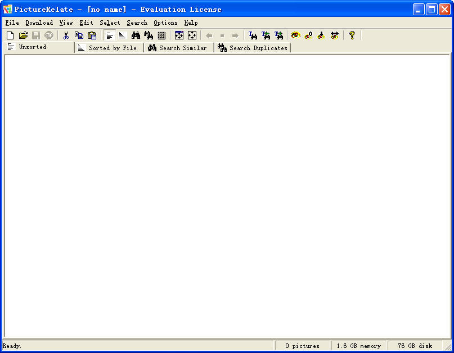Screen dimensions: 454x353
Task: Click the '76 GB disk' status entry
Action: [415, 346]
